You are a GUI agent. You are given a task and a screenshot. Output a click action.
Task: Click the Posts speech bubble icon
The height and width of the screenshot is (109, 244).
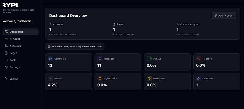(6, 60)
